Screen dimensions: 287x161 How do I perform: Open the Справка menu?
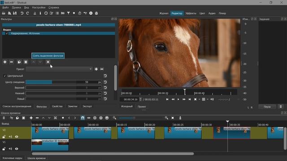tap(54, 8)
